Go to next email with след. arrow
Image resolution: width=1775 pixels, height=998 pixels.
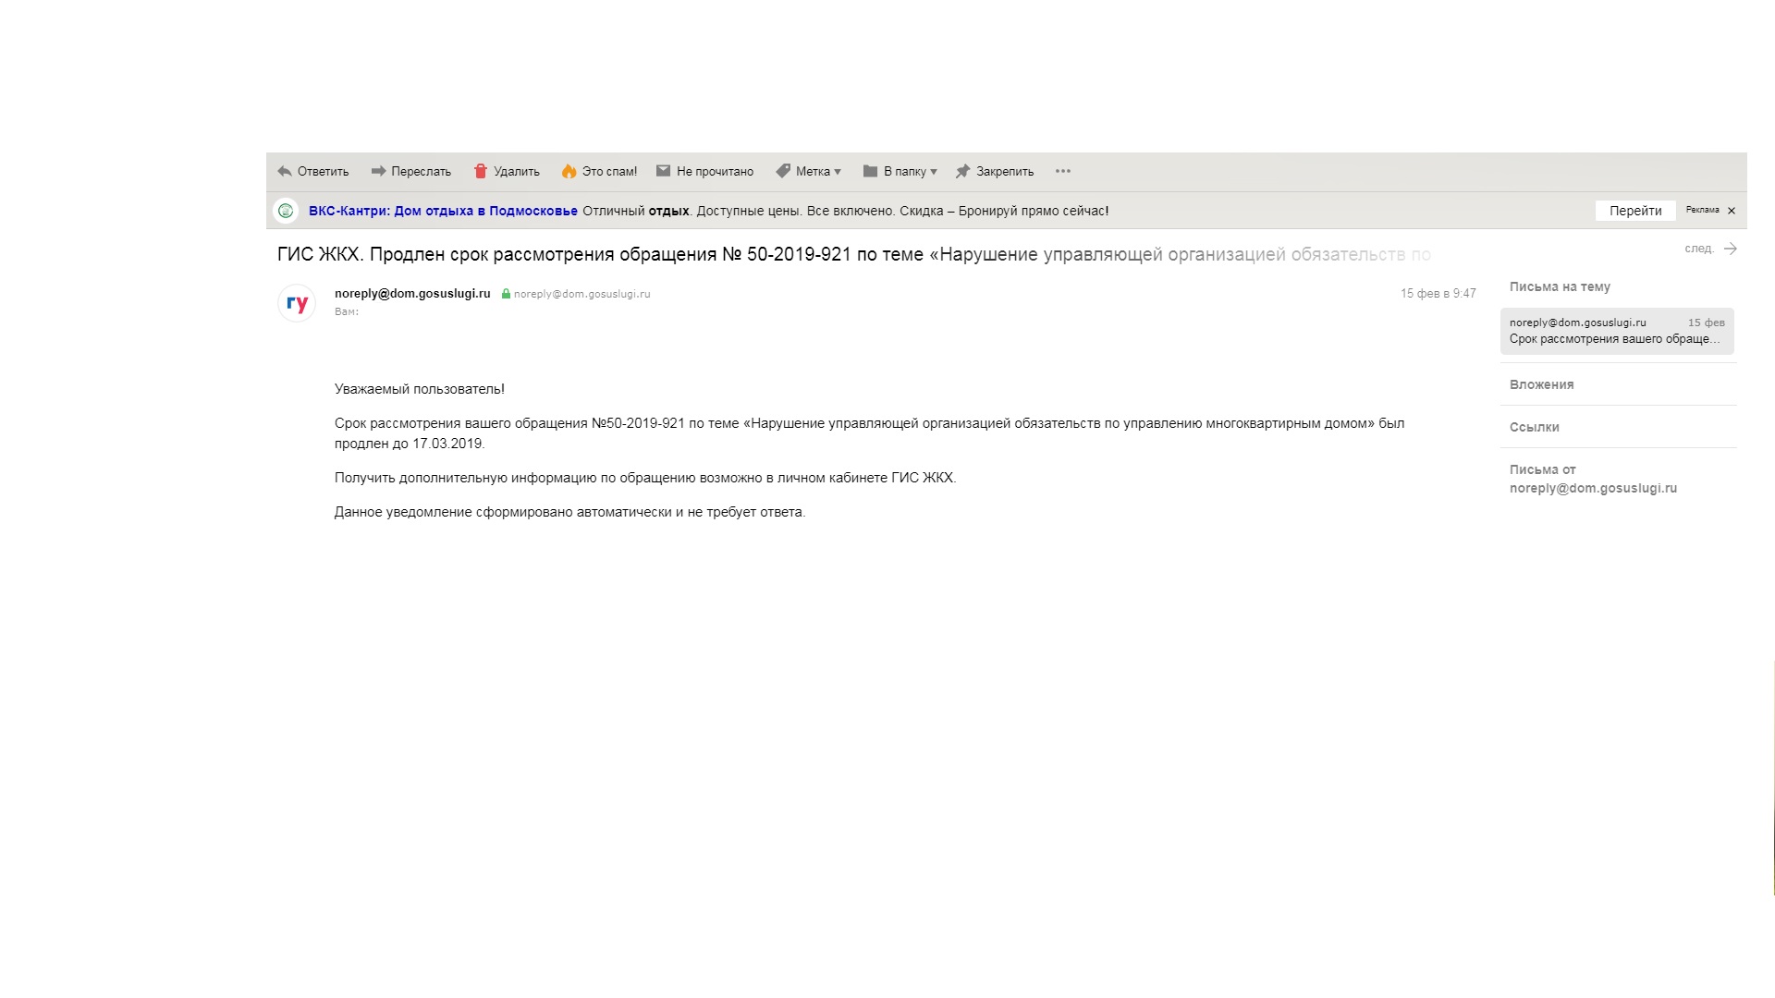point(1711,249)
